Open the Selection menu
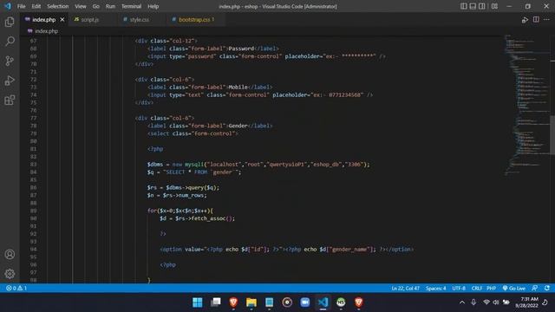Image resolution: width=555 pixels, height=312 pixels. (58, 6)
